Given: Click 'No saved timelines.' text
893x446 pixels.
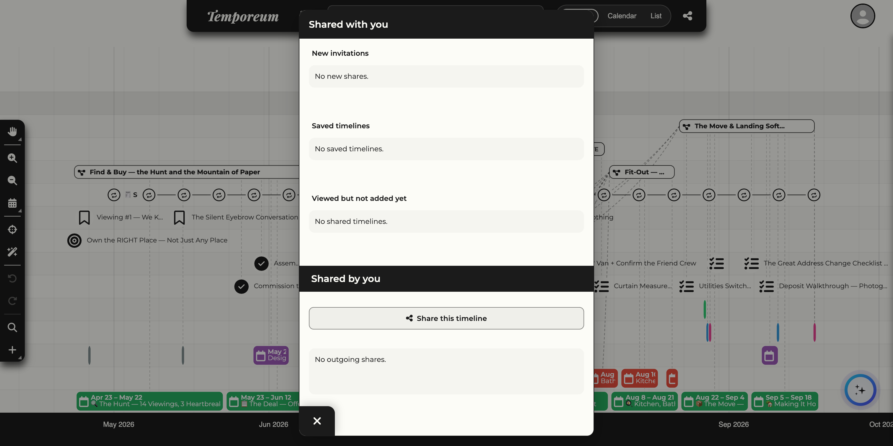Looking at the screenshot, I should pos(349,149).
